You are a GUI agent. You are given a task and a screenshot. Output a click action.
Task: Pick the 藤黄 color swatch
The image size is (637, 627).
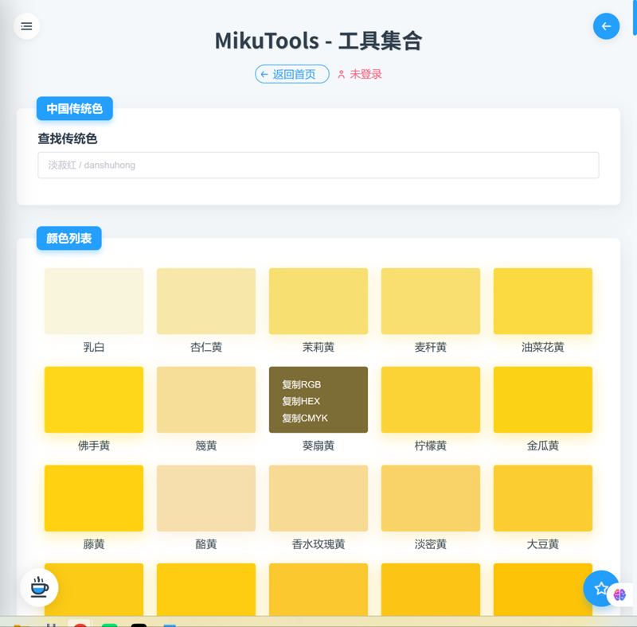coord(94,498)
